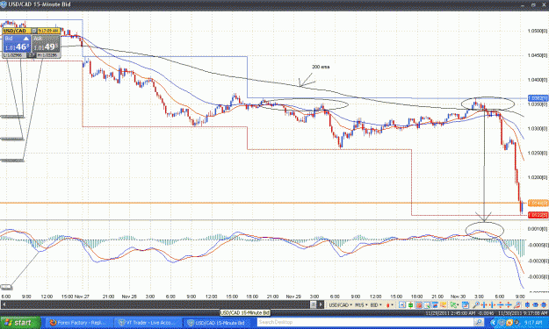The width and height of the screenshot is (549, 329).
Task: Click the 200 ema chart annotation text
Action: (321, 67)
